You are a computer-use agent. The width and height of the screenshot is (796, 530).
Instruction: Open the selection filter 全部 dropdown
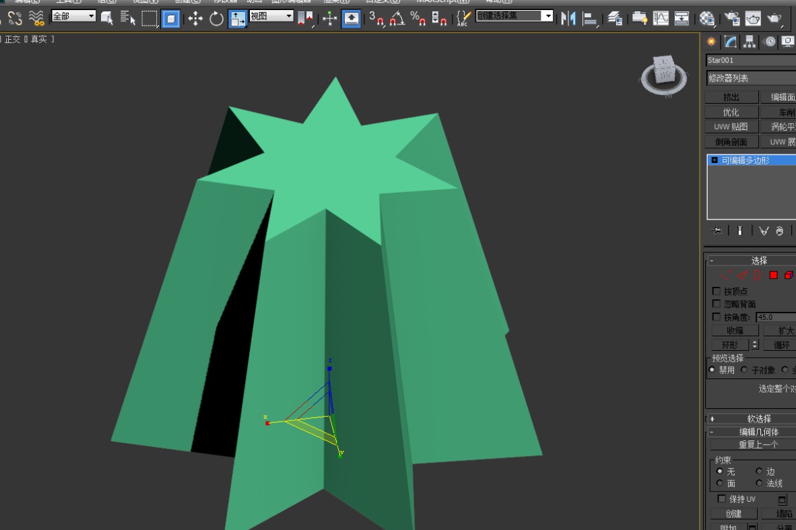pyautogui.click(x=73, y=16)
